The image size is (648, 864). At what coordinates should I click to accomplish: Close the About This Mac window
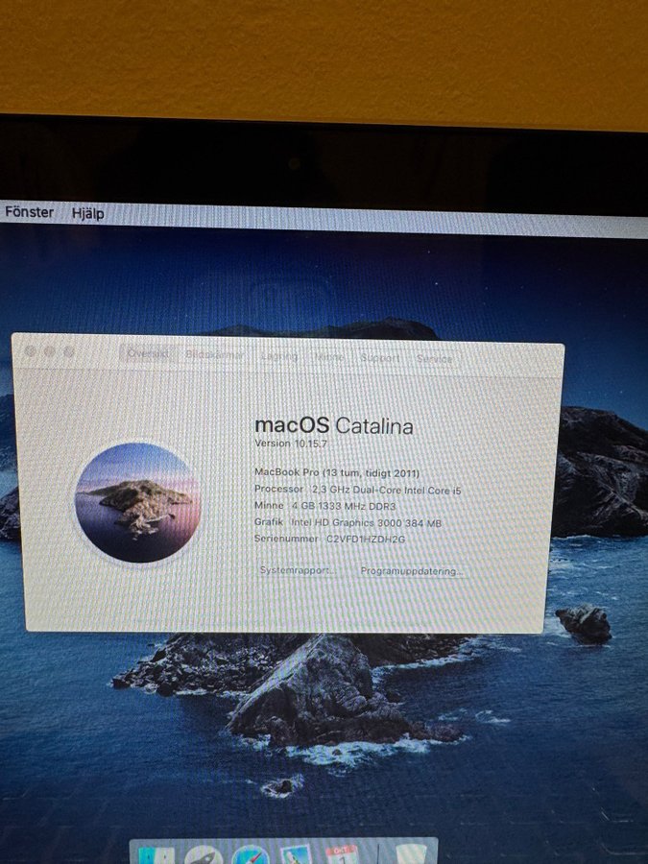pos(31,351)
